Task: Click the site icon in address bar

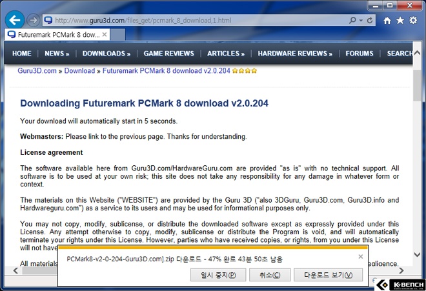Action: 48,20
